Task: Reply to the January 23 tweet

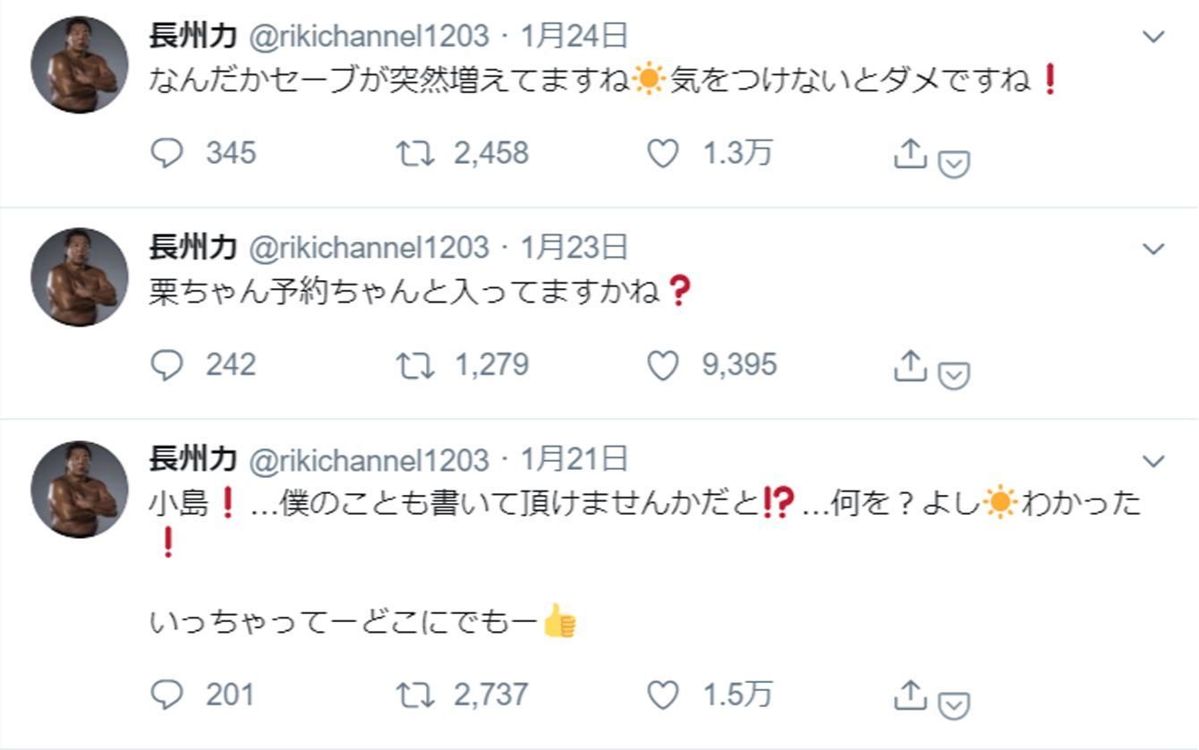Action: point(166,365)
